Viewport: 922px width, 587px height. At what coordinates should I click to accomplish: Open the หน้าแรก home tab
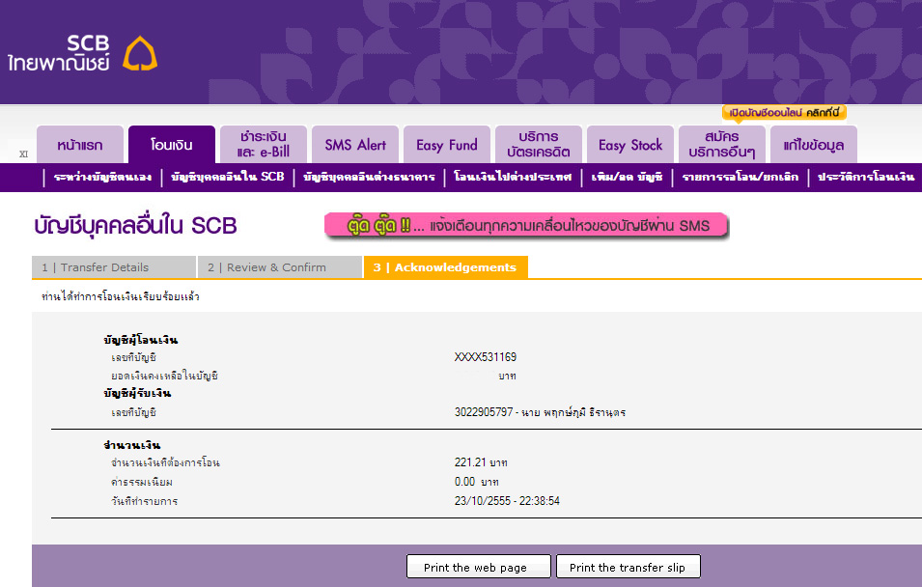click(x=80, y=145)
